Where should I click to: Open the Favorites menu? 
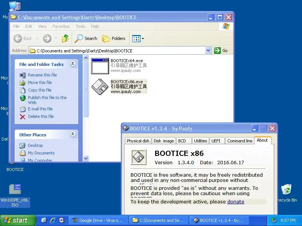pyautogui.click(x=61, y=26)
